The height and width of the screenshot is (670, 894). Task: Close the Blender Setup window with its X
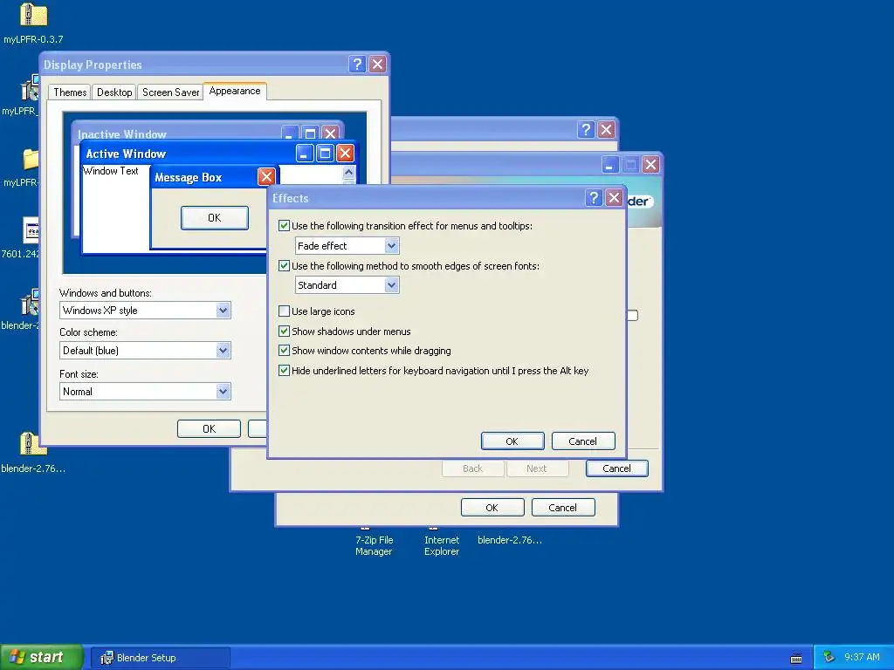[650, 165]
